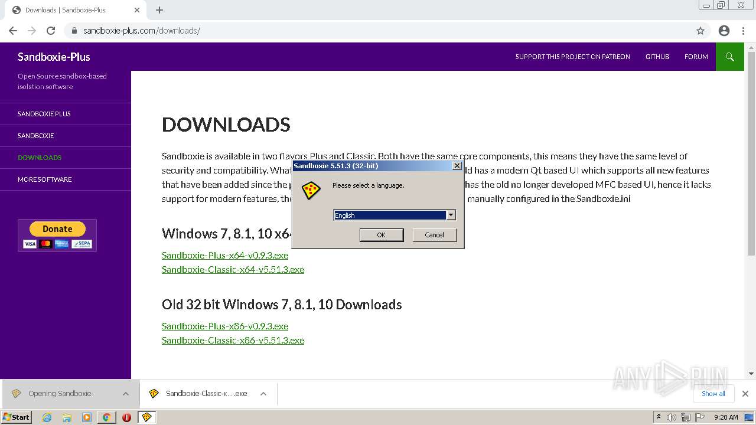Click scrollbar down arrow
Image resolution: width=756 pixels, height=425 pixels.
pos(751,374)
